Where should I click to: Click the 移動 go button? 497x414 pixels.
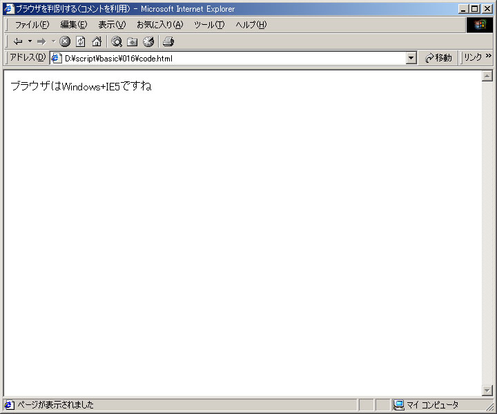click(439, 58)
